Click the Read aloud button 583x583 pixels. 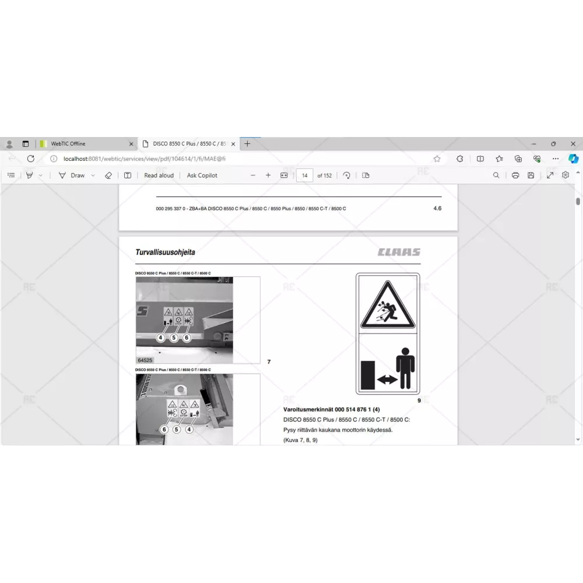(159, 175)
